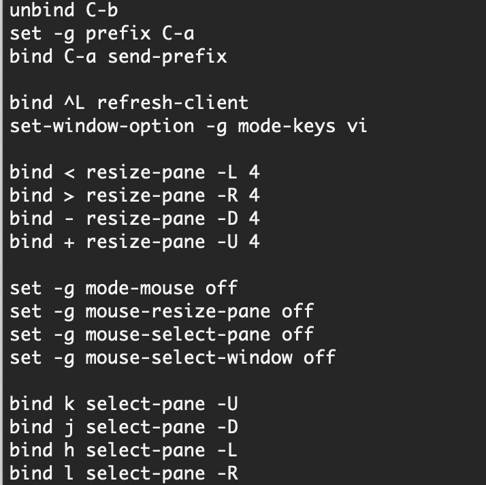Place cursor on 'set -g prefix C-a'
Image resolution: width=486 pixels, height=485 pixels.
coord(102,33)
